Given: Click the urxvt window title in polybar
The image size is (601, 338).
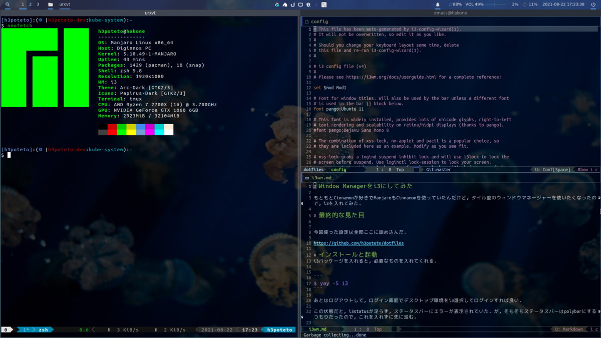Looking at the screenshot, I should click(65, 5).
